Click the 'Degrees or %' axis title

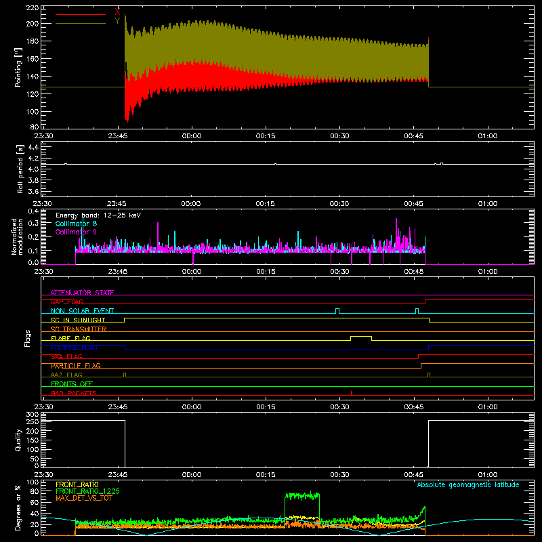click(18, 507)
